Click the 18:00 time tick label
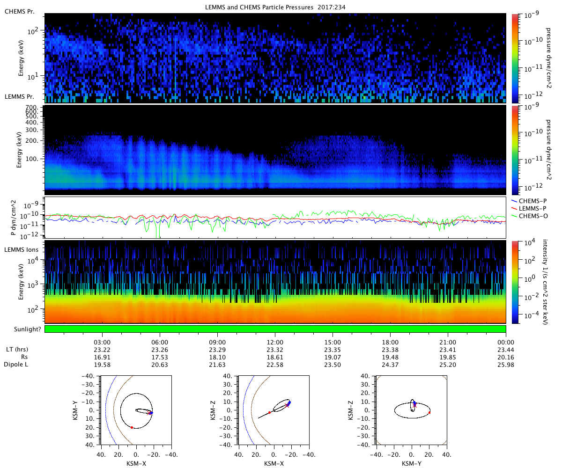The width and height of the screenshot is (562, 468). tap(391, 342)
